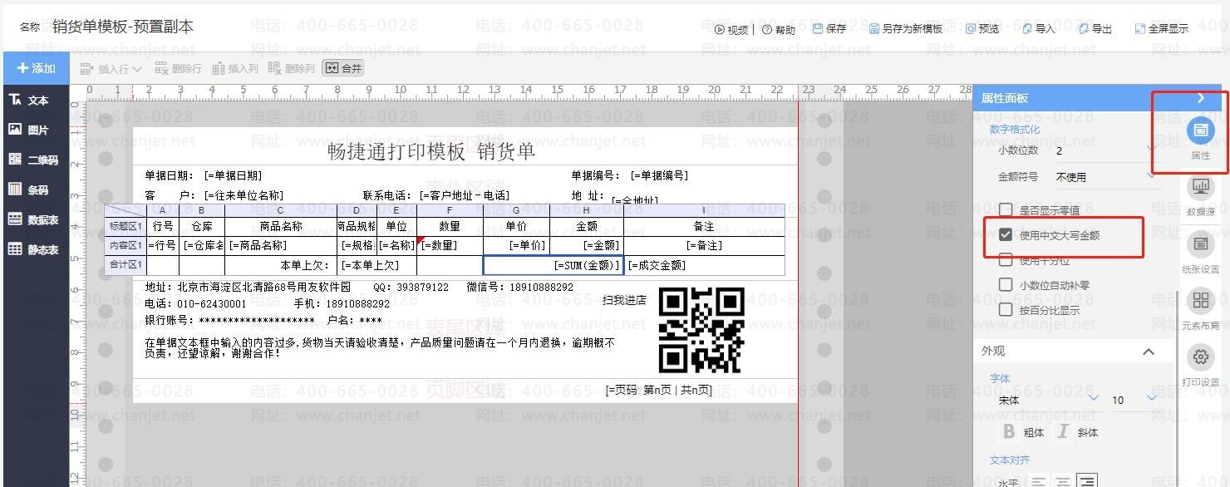
Task: Select the 备注 header cell
Action: (x=704, y=226)
